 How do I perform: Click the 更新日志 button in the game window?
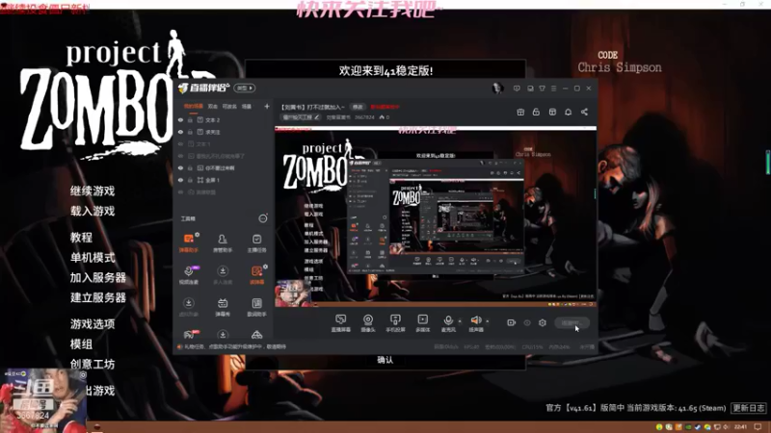click(x=749, y=408)
